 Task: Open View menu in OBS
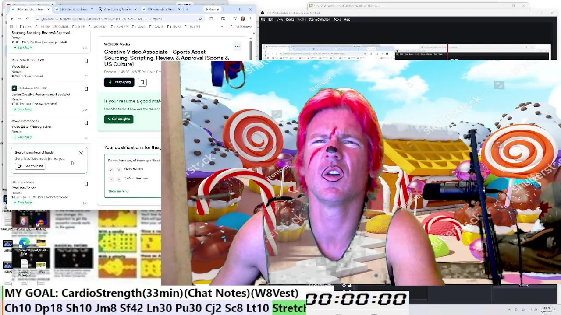pos(280,19)
